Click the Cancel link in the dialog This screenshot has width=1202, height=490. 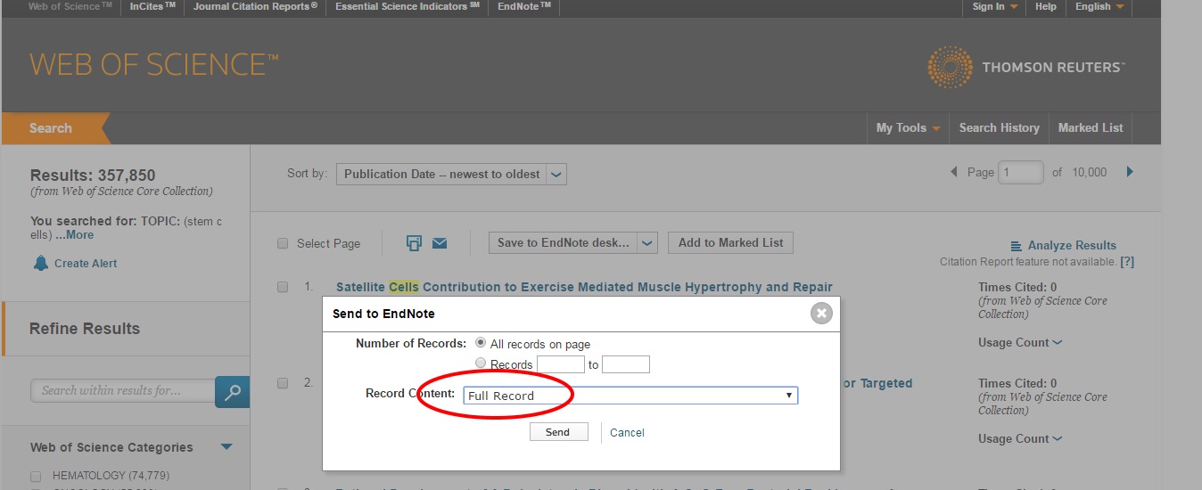click(627, 432)
